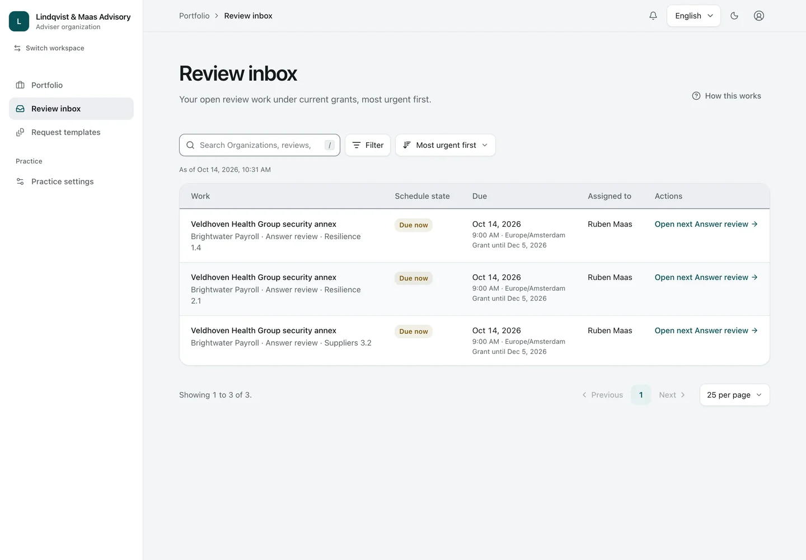Click the Due column header

pyautogui.click(x=480, y=196)
